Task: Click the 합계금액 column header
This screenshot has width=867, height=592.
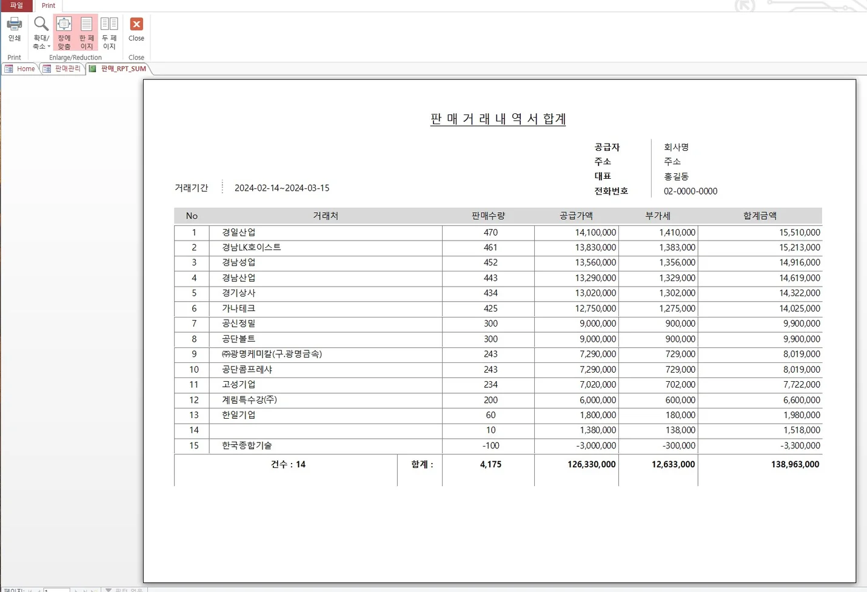Action: [x=760, y=216]
